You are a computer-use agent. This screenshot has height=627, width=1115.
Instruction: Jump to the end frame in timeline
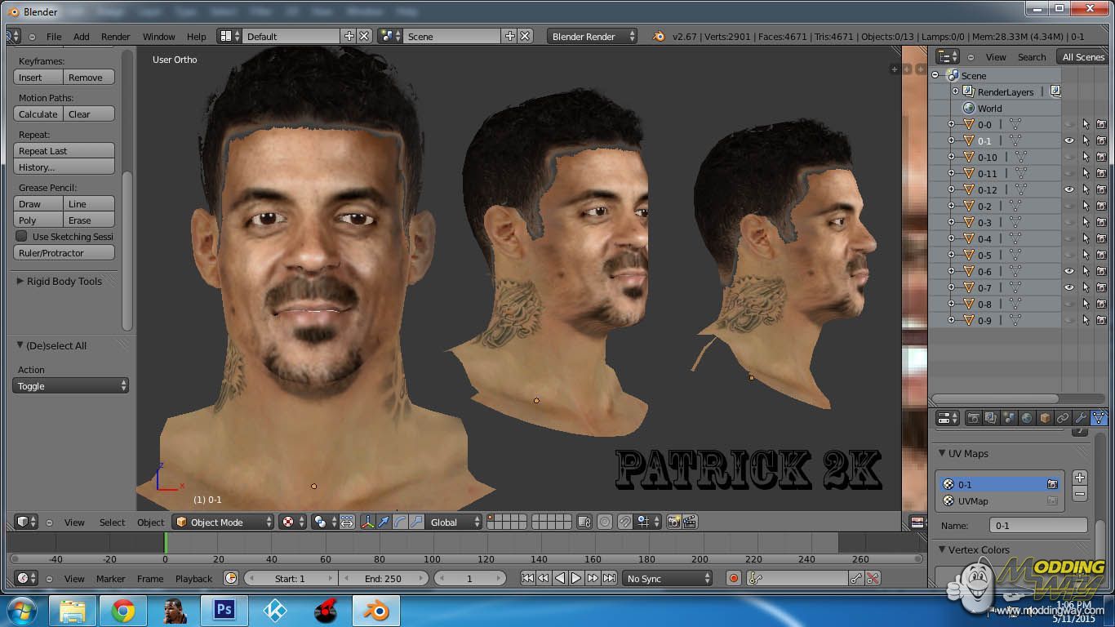pyautogui.click(x=609, y=578)
